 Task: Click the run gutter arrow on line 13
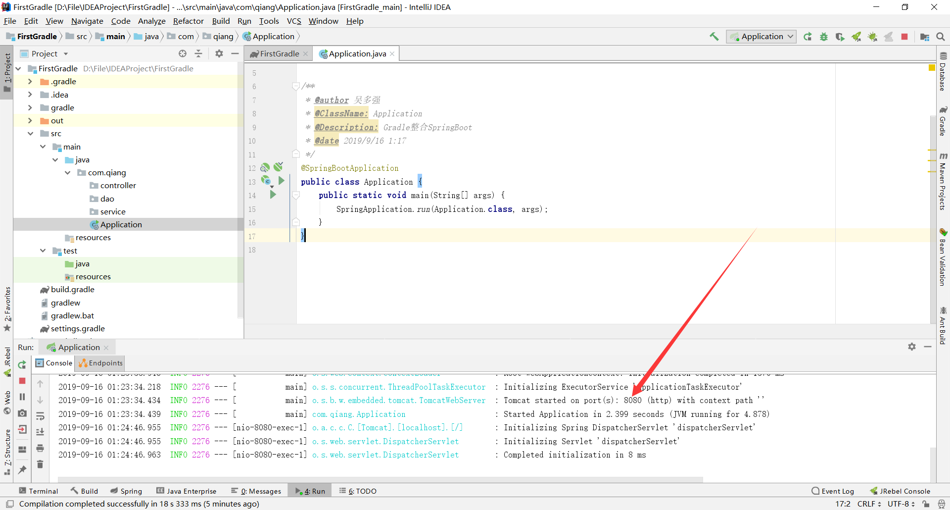click(282, 181)
